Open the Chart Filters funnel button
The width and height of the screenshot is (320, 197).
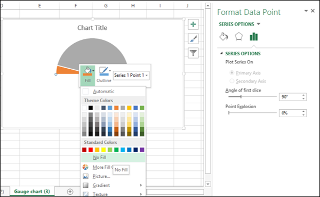pos(193,53)
